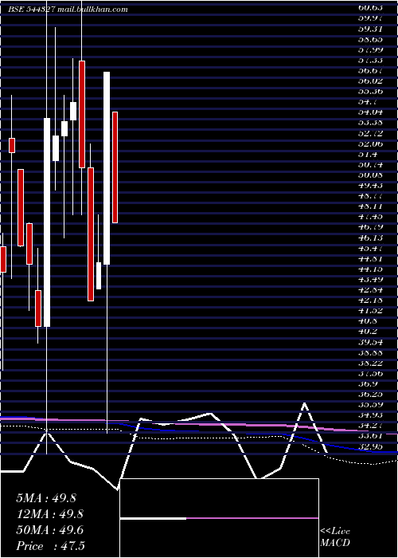
Task: Click the 42.18 price axis label
Action: point(371,300)
